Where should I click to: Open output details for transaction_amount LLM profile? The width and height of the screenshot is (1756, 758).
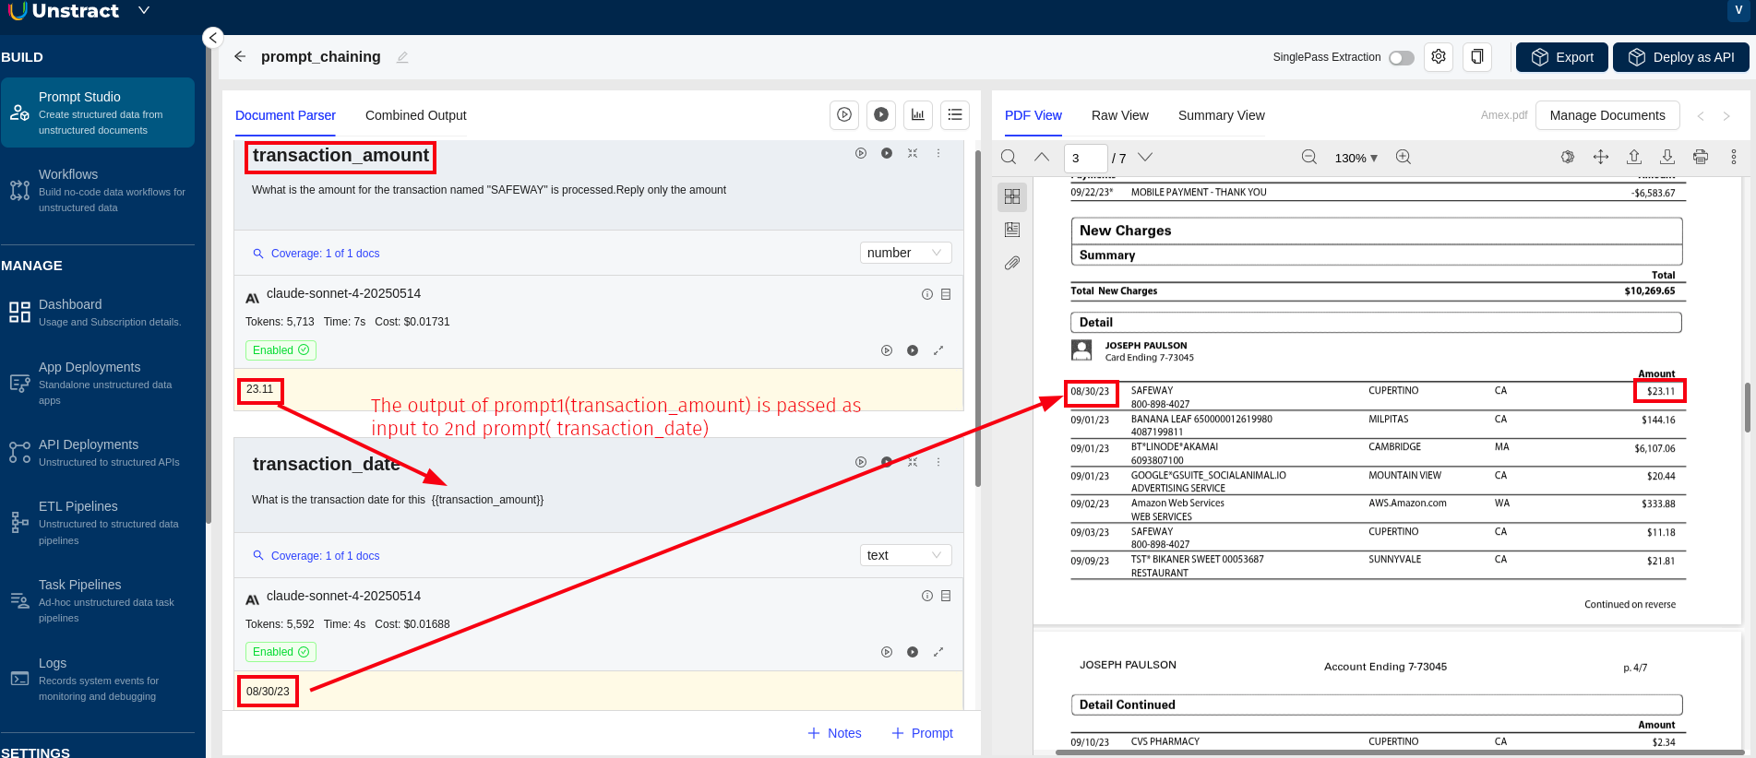(x=946, y=294)
